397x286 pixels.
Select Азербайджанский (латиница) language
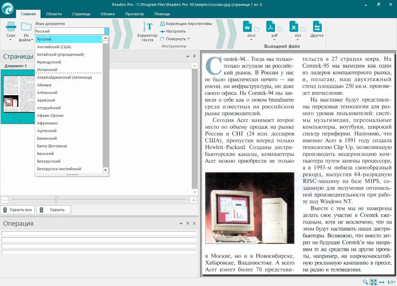69,77
